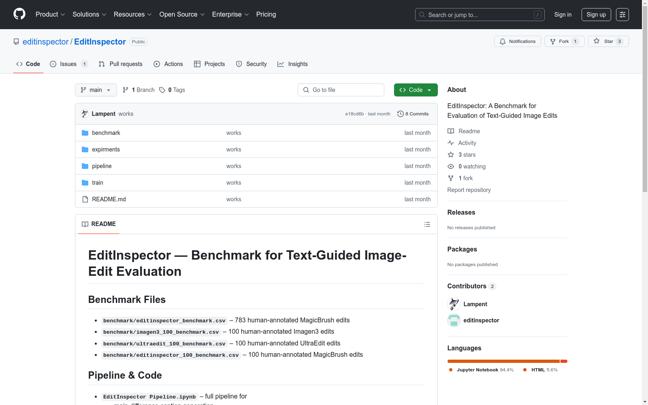Click the fork icon beside 1 fork

click(451, 178)
